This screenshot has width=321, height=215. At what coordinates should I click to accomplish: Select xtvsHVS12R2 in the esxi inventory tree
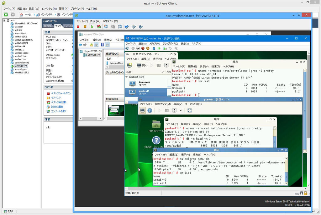click(22, 72)
